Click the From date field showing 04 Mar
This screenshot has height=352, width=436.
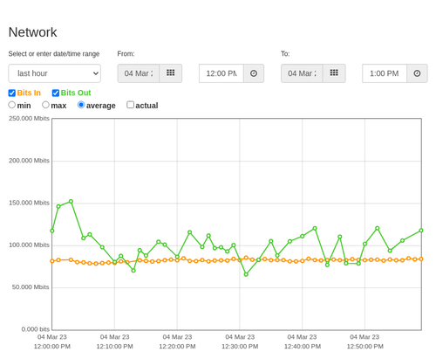click(139, 73)
